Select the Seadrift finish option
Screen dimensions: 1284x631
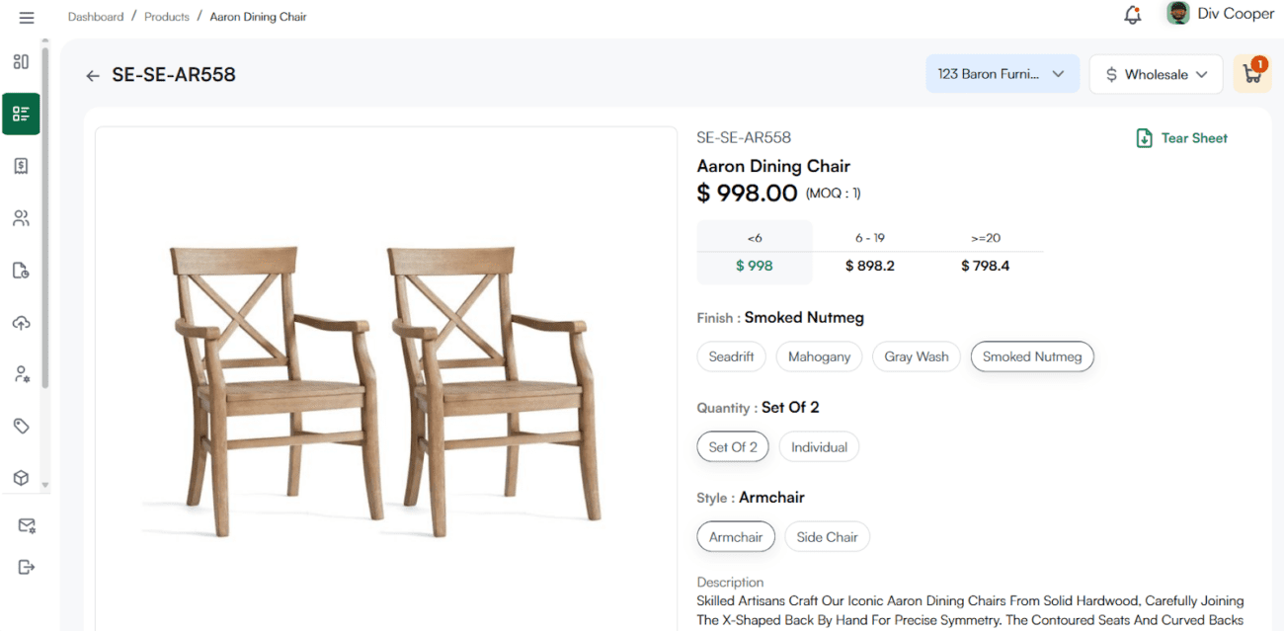[x=731, y=356]
